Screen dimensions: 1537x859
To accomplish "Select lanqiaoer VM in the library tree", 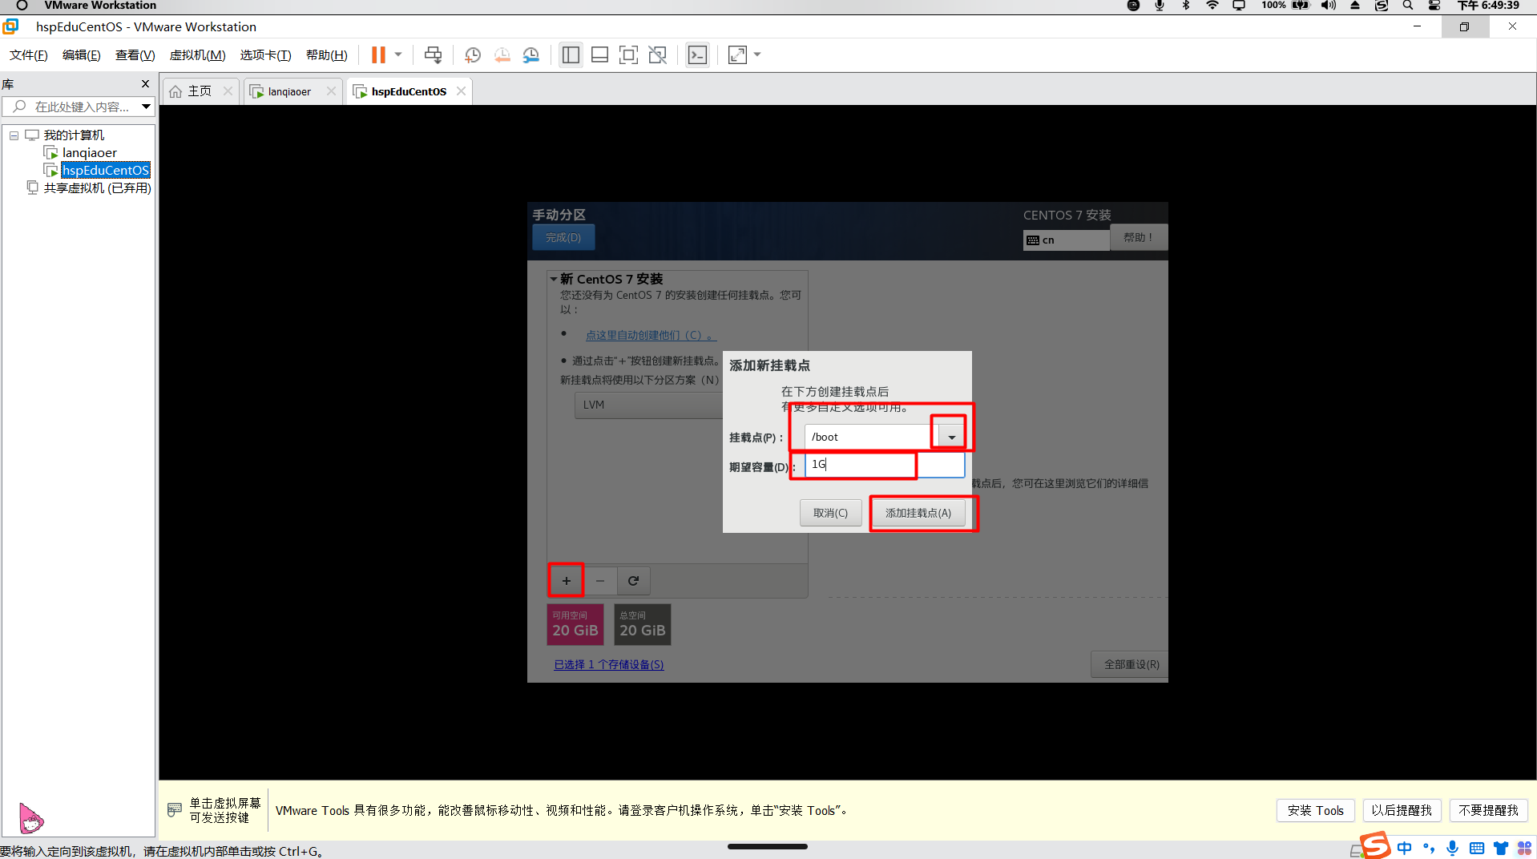I will pos(90,152).
